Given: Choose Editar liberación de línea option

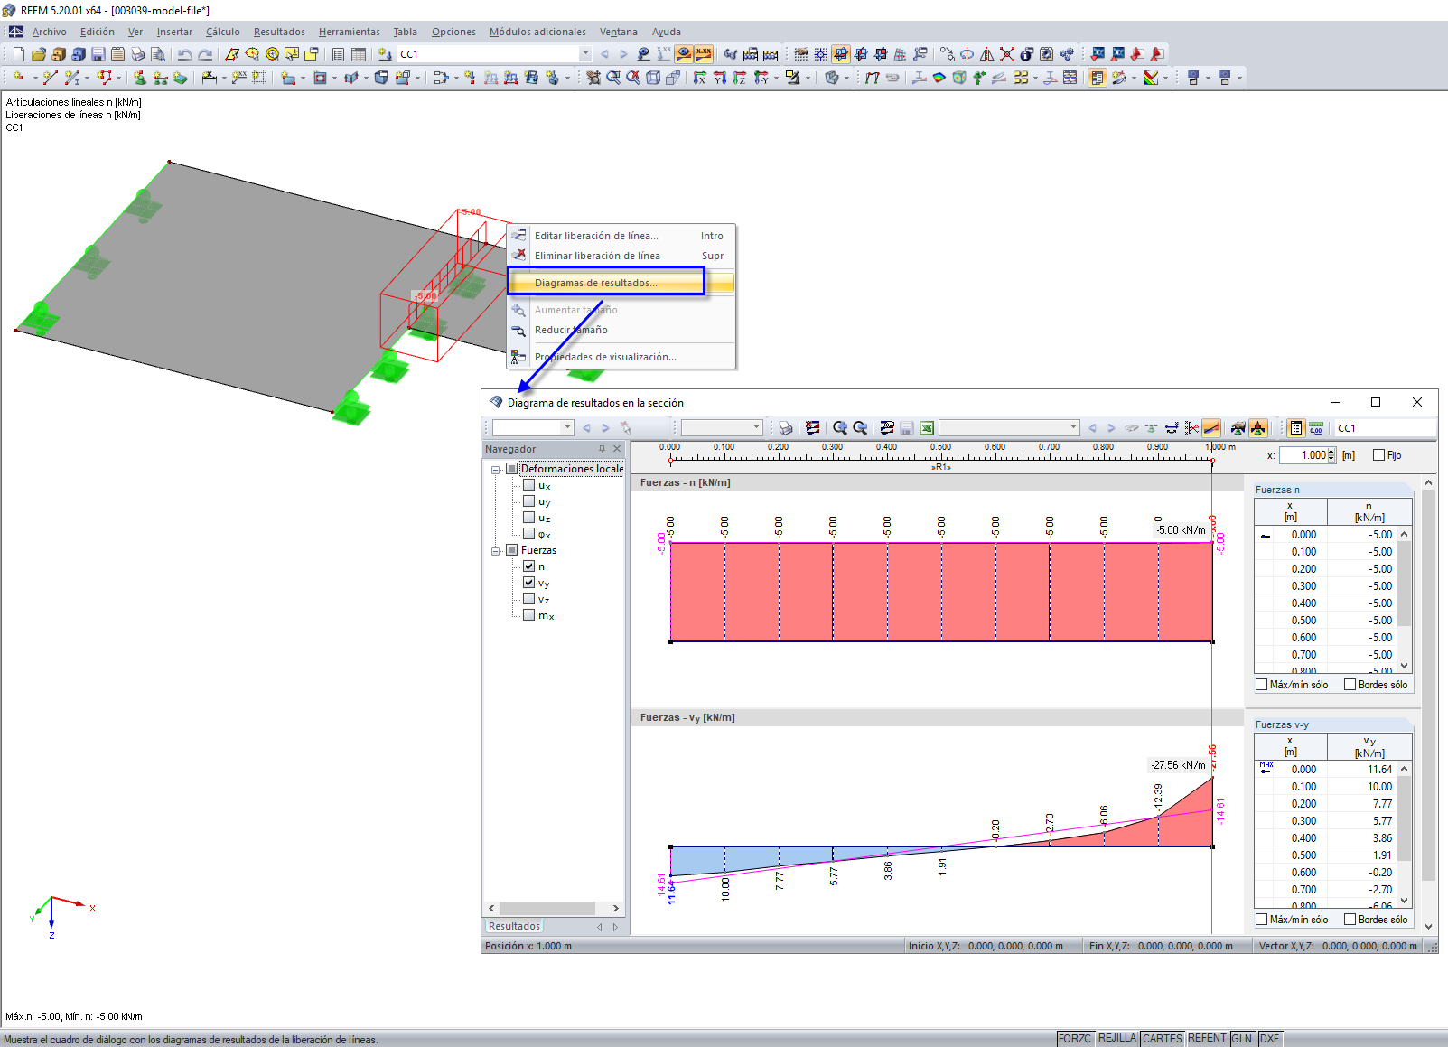Looking at the screenshot, I should tap(621, 236).
